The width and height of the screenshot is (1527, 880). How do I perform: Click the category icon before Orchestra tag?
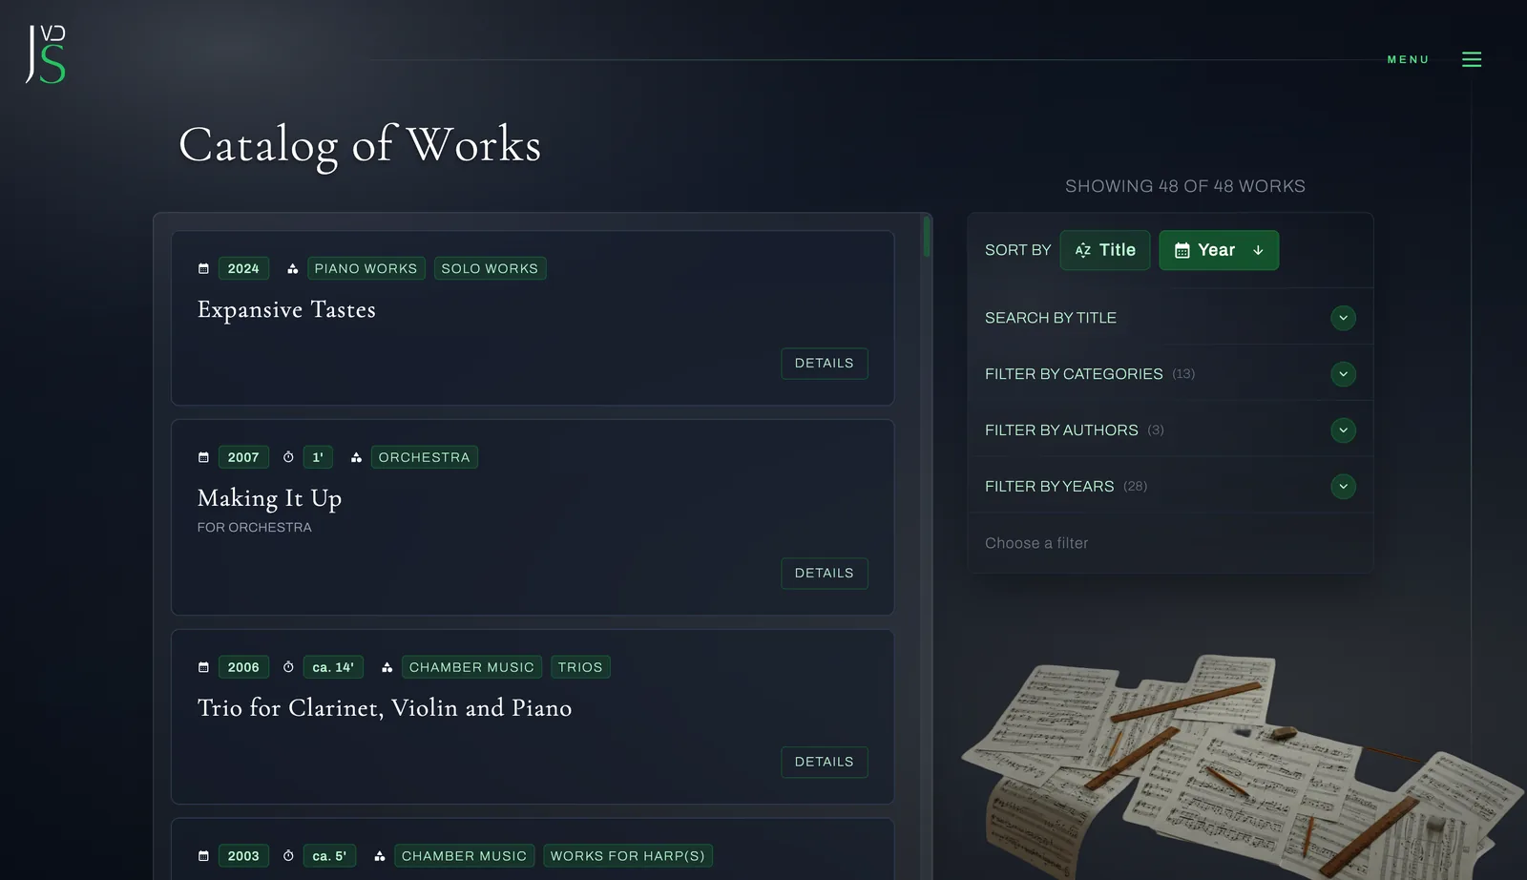(x=356, y=458)
